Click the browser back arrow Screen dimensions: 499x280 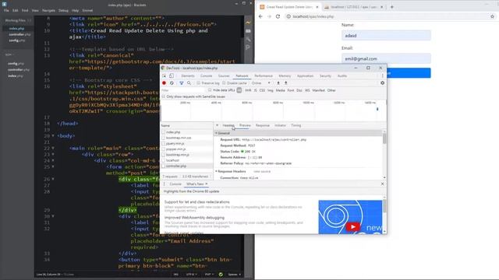coord(260,16)
